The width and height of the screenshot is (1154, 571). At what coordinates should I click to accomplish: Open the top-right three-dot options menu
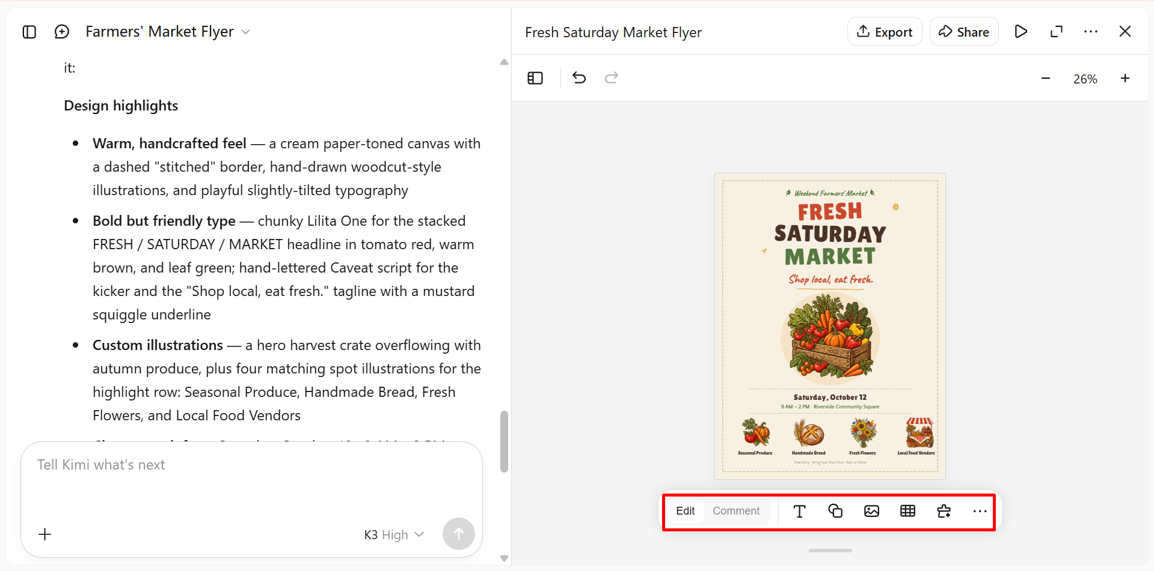pos(1091,32)
